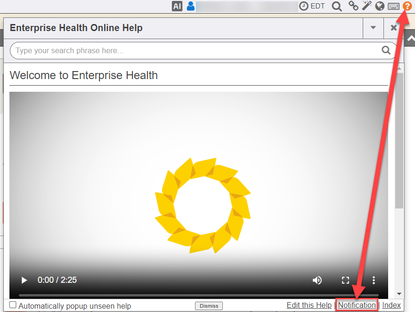Viewport: 415px width, 312px height.
Task: Open the video more options menu
Action: [x=374, y=280]
